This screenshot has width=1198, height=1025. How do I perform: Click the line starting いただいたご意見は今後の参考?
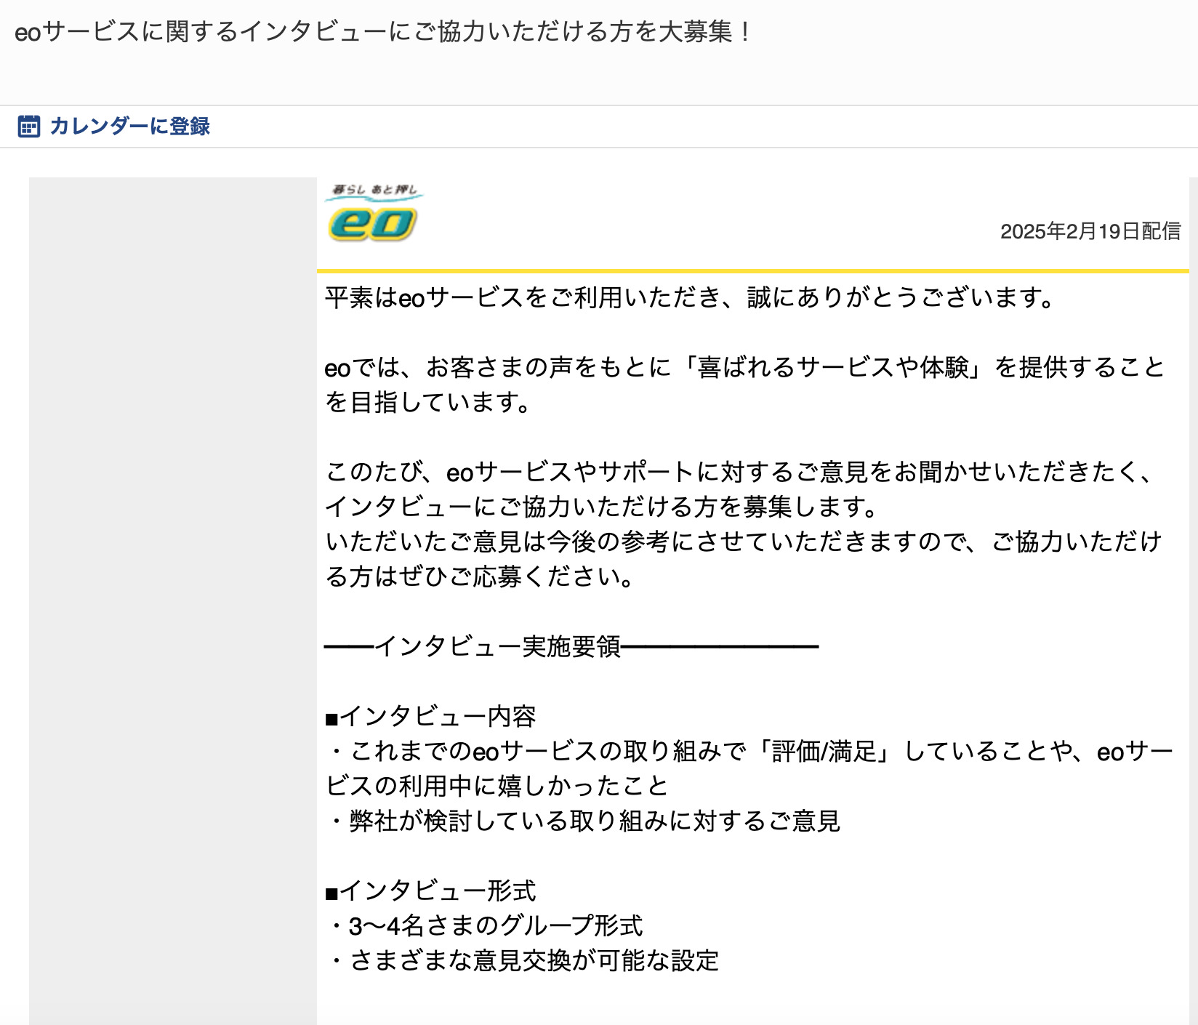[743, 542]
